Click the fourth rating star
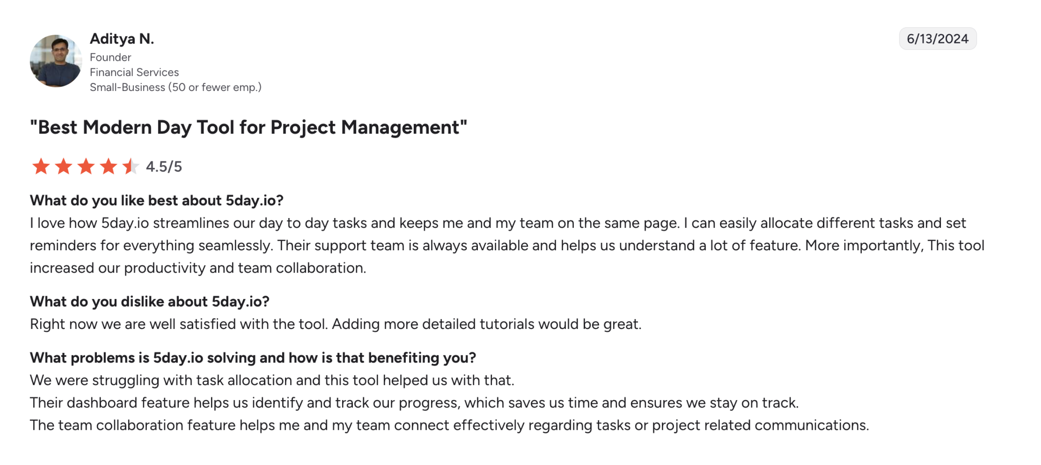This screenshot has width=1041, height=465. point(108,166)
